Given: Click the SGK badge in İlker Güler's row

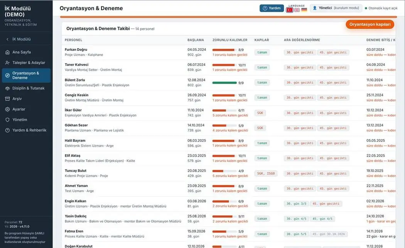Looking at the screenshot, I should [260, 113].
